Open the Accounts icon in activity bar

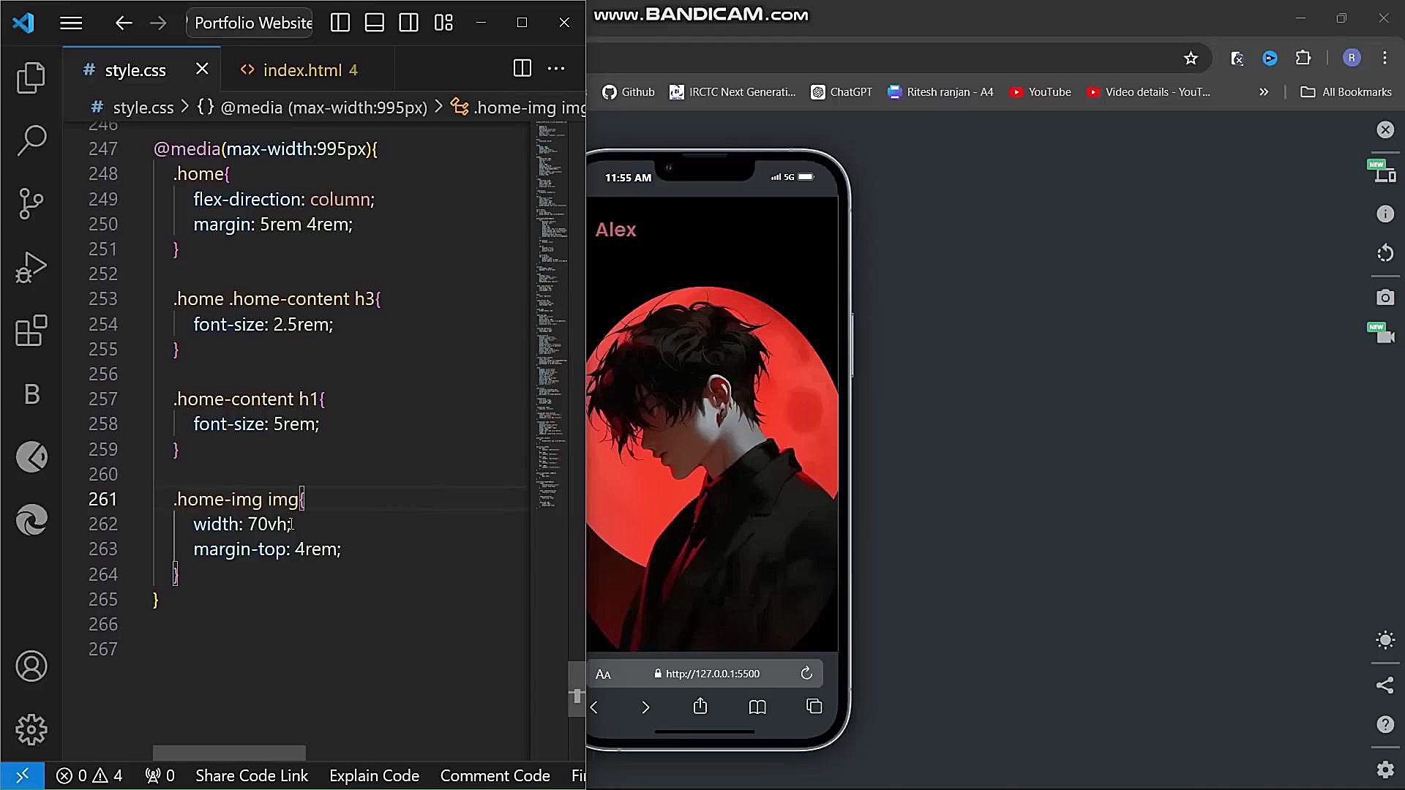pyautogui.click(x=31, y=666)
